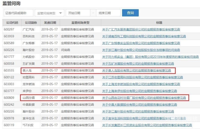Image resolution: width=200 pixels, height=129 pixels.
Task: Open the 宜华生活科技 二次问询函 link
Action: [x=144, y=118]
